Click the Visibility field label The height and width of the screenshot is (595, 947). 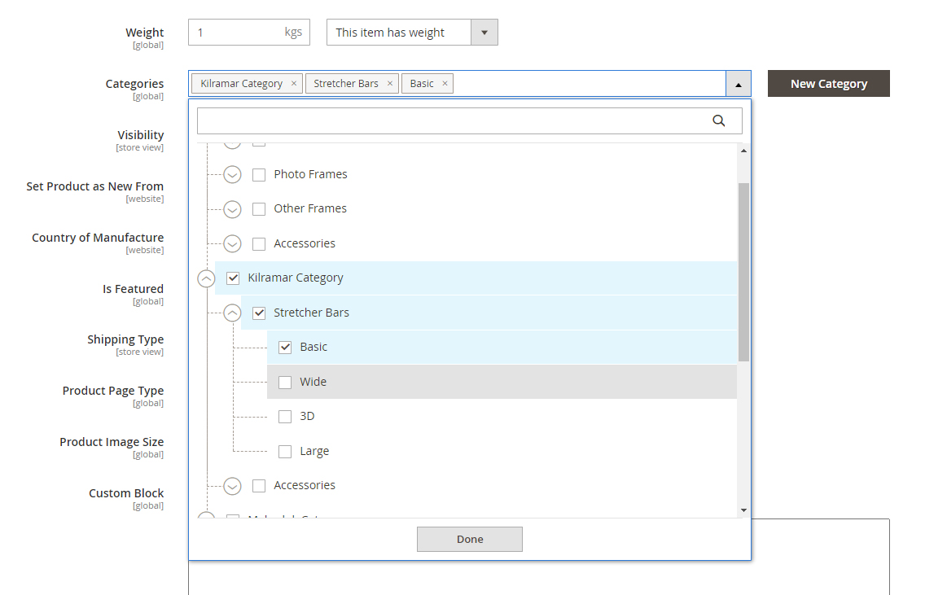click(x=141, y=135)
